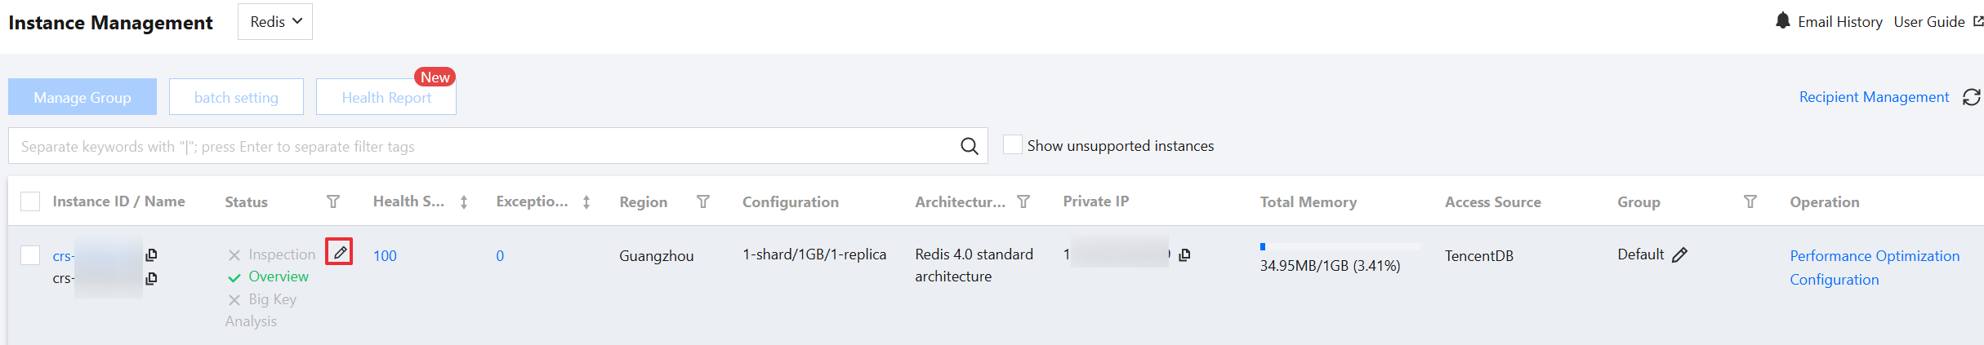Select all instances header checkbox

[x=30, y=201]
